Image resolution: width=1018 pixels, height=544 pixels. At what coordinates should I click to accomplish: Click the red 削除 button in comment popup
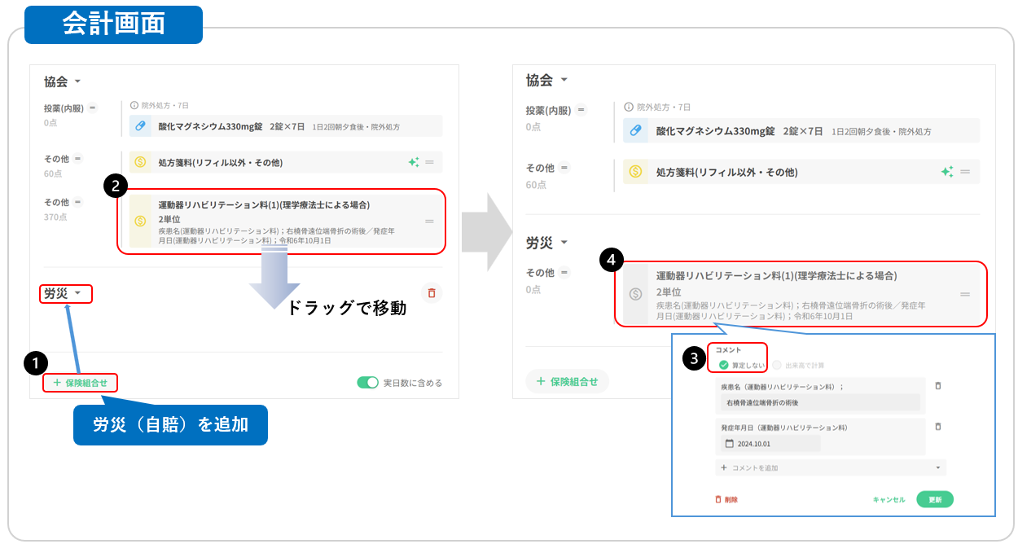726,499
